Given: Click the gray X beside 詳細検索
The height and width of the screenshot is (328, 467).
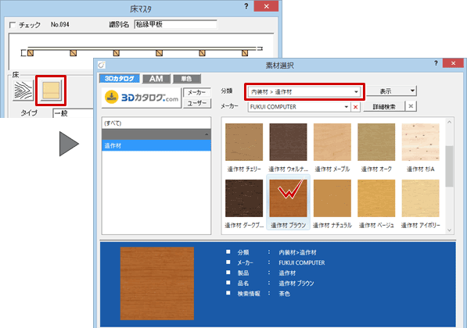Looking at the screenshot, I should (411, 106).
